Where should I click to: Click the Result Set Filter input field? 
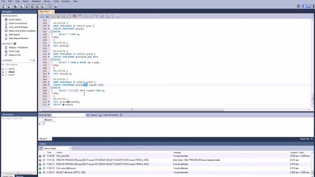click(68, 115)
